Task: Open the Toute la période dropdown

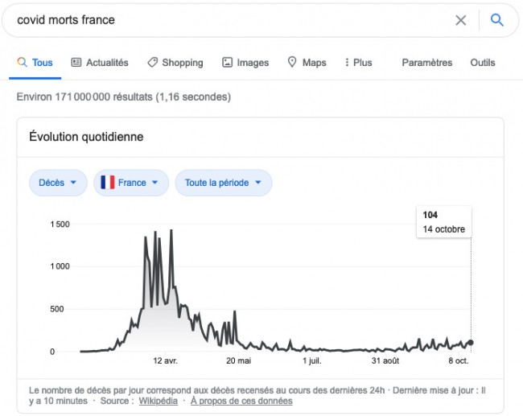Action: [x=224, y=183]
